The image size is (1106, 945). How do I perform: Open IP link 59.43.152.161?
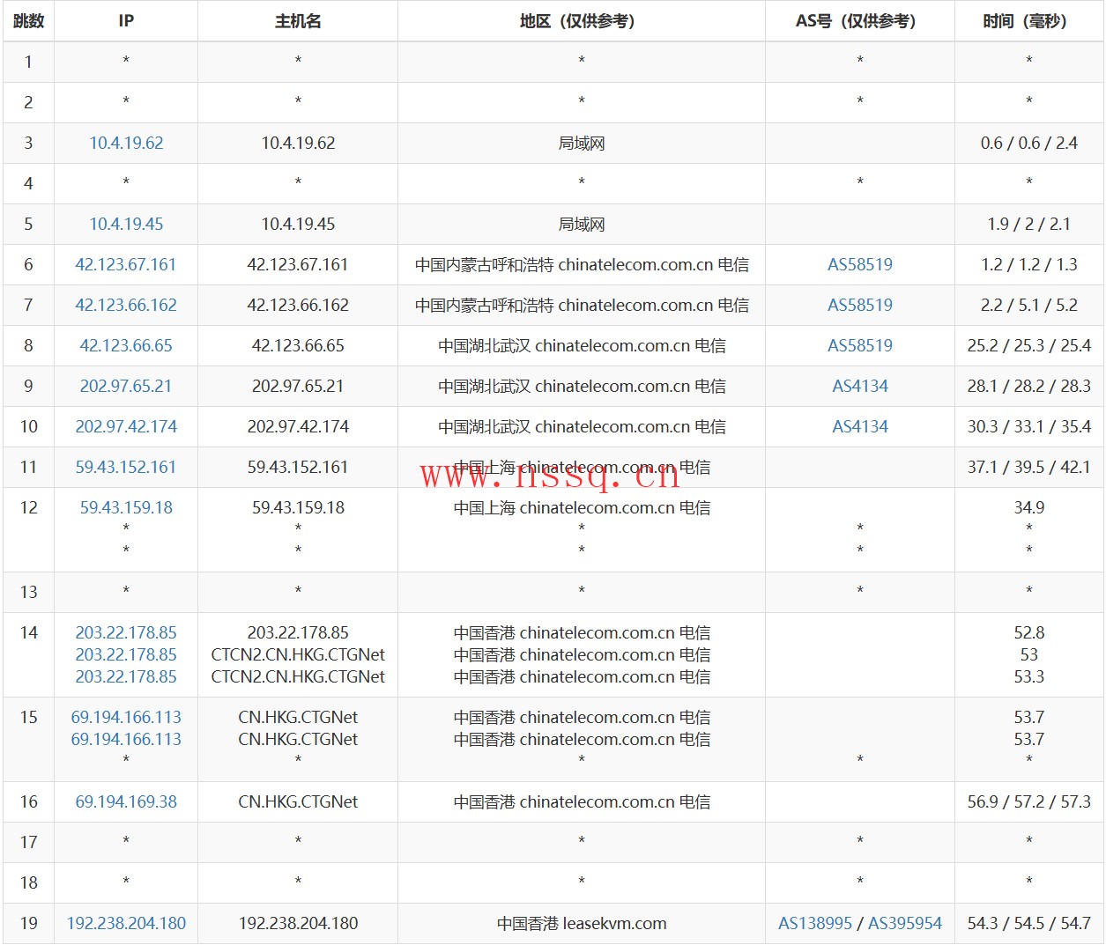click(x=126, y=467)
